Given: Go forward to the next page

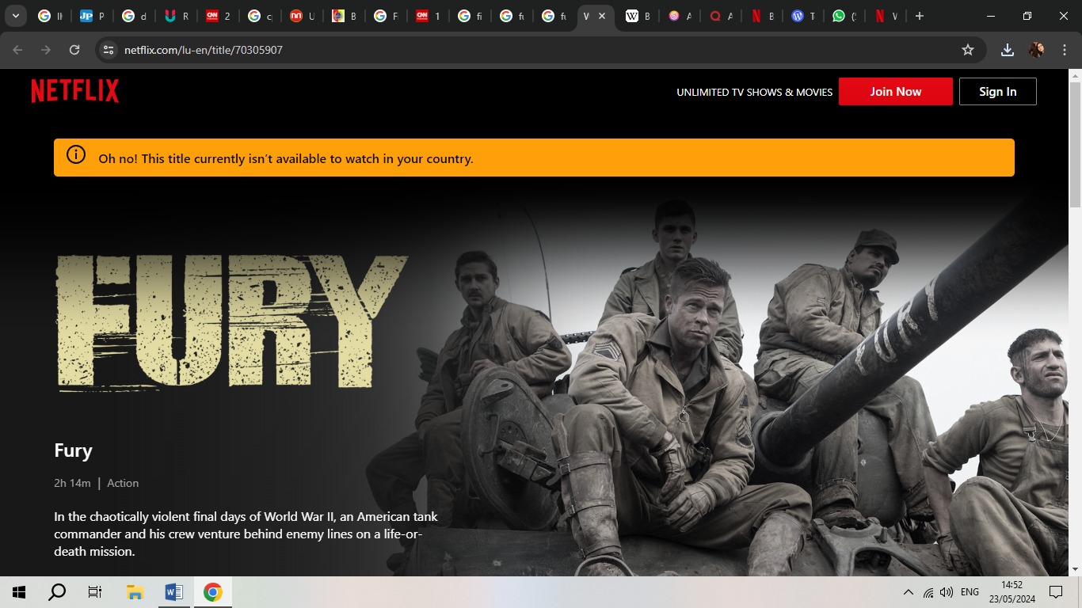Looking at the screenshot, I should point(46,50).
